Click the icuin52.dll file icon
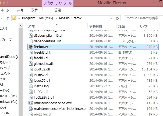 [x=31, y=75]
